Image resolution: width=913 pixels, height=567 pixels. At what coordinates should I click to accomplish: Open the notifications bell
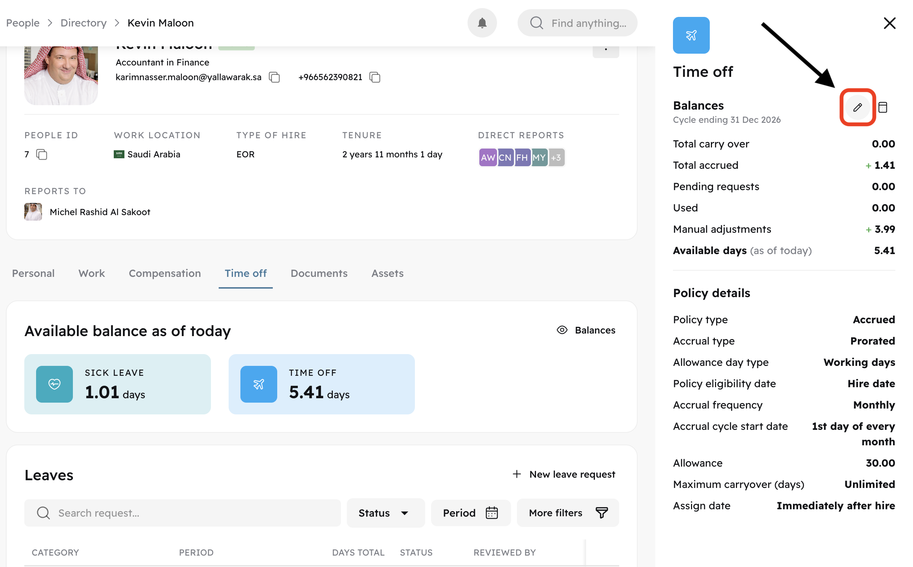[x=482, y=23]
